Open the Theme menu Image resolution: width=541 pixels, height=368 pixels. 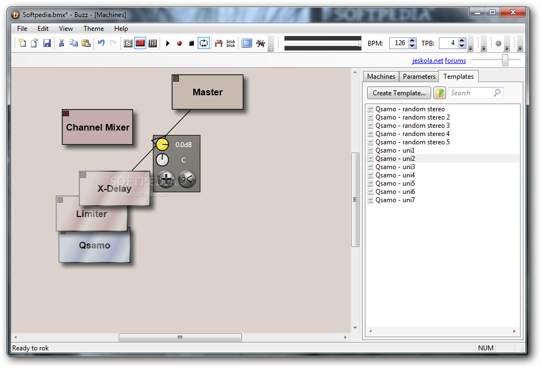click(93, 29)
